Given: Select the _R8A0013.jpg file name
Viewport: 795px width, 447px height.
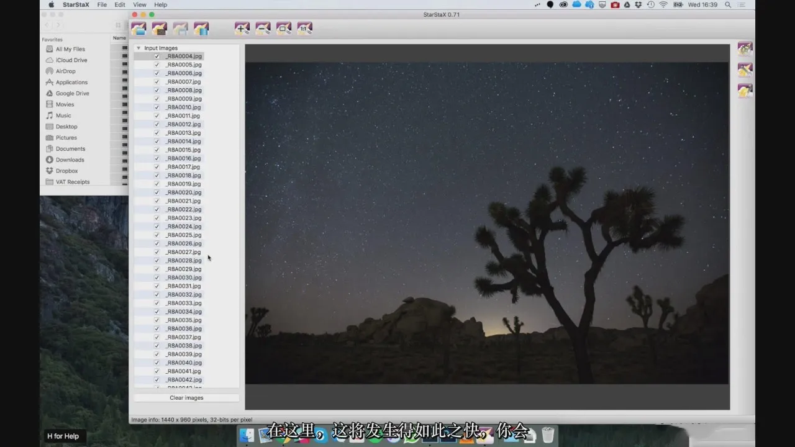Looking at the screenshot, I should 183,133.
